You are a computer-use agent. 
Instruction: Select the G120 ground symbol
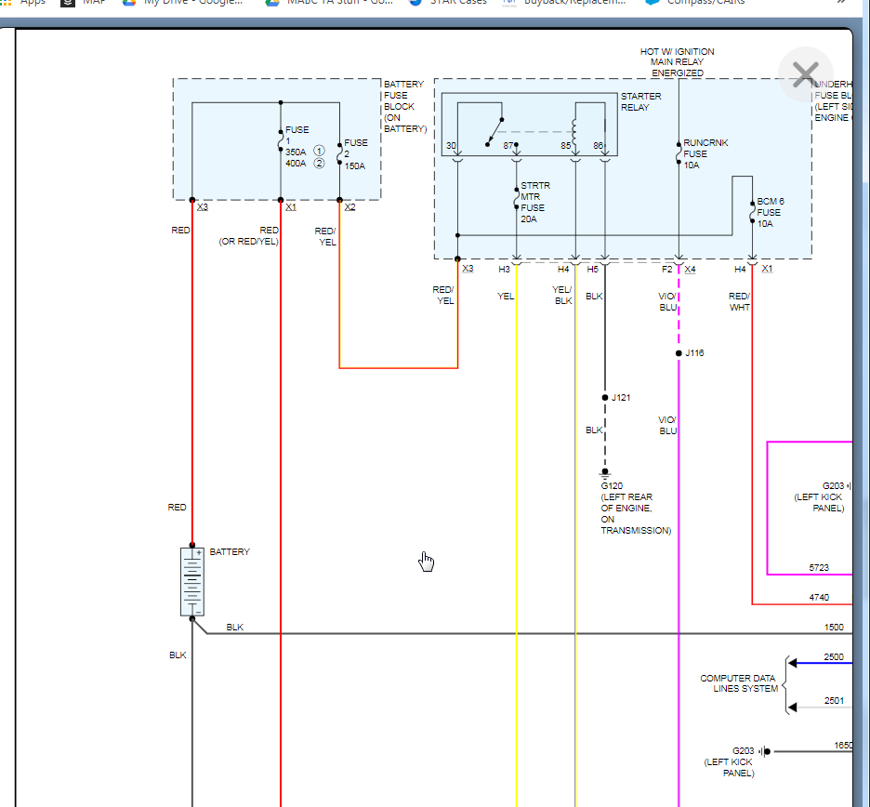point(605,473)
